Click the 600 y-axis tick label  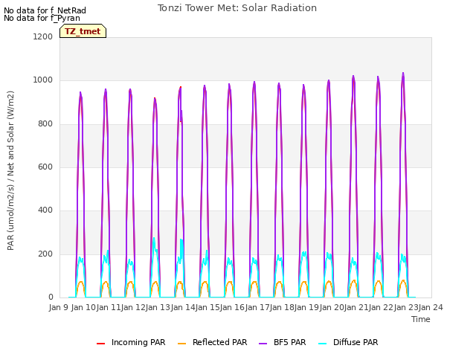pyautogui.click(x=45, y=167)
